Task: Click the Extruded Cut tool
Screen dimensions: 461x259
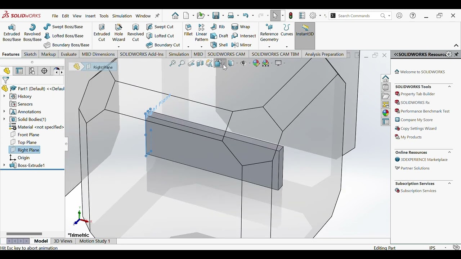Action: [x=102, y=33]
